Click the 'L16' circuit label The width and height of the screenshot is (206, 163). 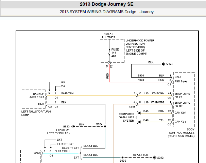[146, 102]
